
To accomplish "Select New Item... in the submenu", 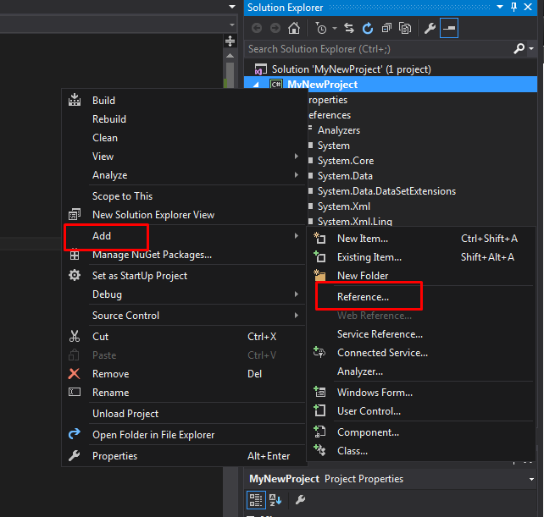I will (x=362, y=239).
